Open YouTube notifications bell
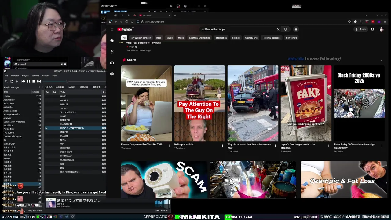391x220 pixels. pyautogui.click(x=372, y=29)
